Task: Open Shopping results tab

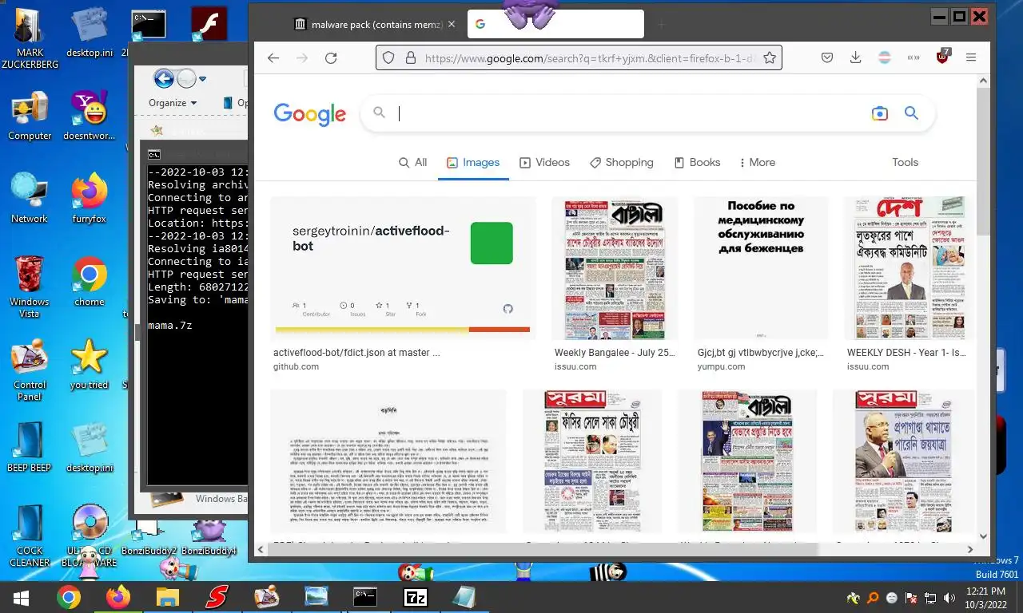Action: point(621,162)
